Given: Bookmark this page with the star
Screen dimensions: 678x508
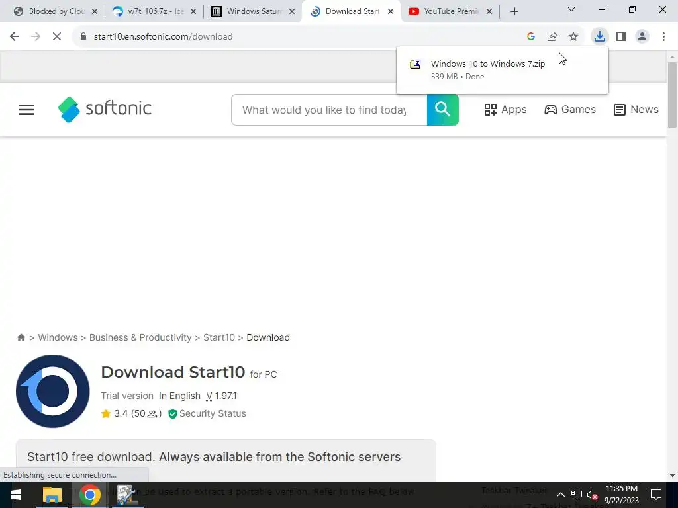Looking at the screenshot, I should (573, 37).
